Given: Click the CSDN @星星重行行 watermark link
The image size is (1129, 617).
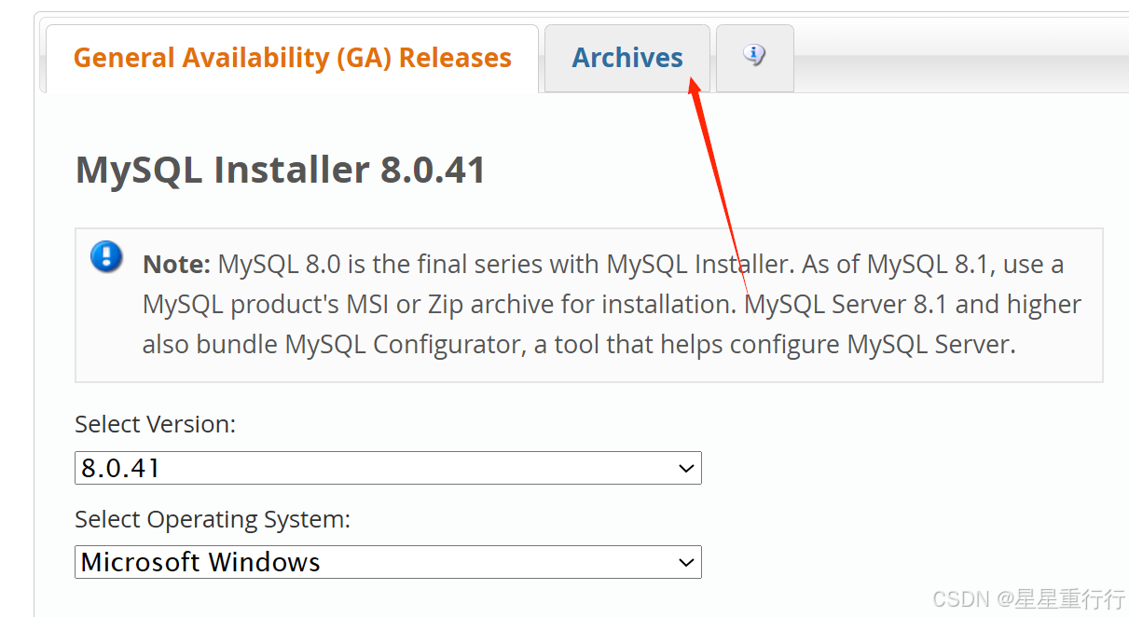Looking at the screenshot, I should click(1028, 599).
